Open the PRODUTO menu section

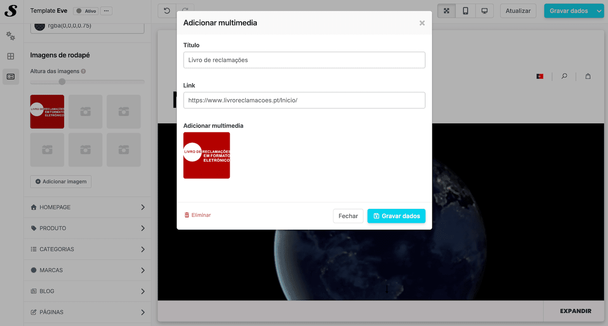click(x=87, y=228)
